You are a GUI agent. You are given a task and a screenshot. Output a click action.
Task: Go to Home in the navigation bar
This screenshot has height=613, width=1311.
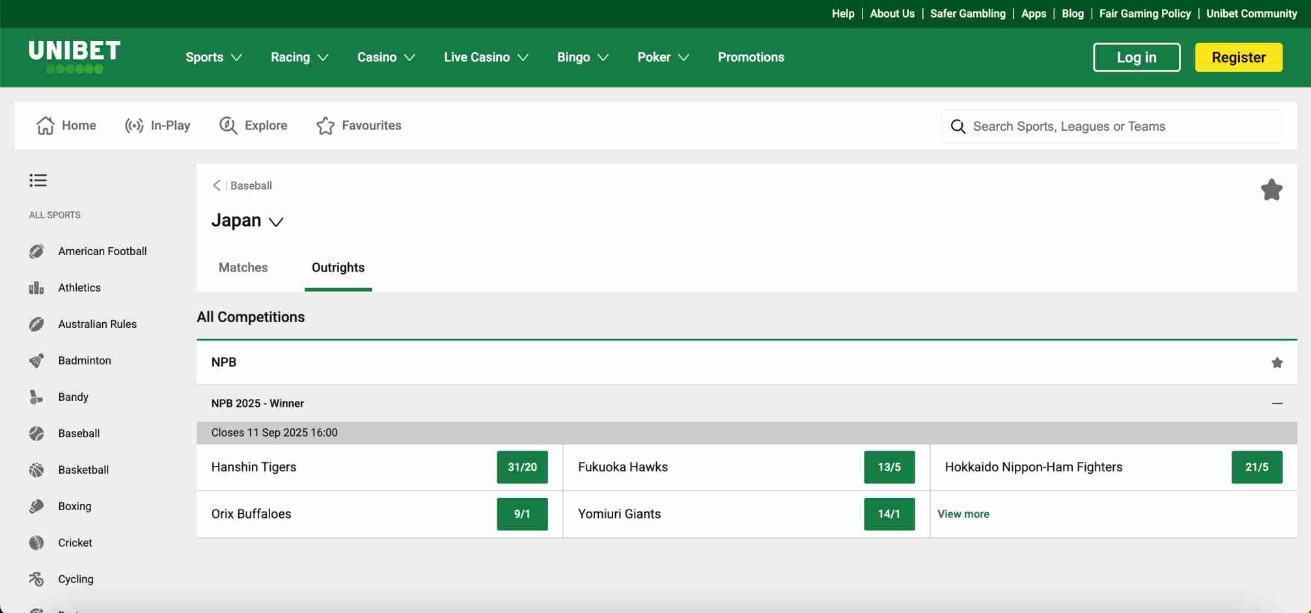66,126
